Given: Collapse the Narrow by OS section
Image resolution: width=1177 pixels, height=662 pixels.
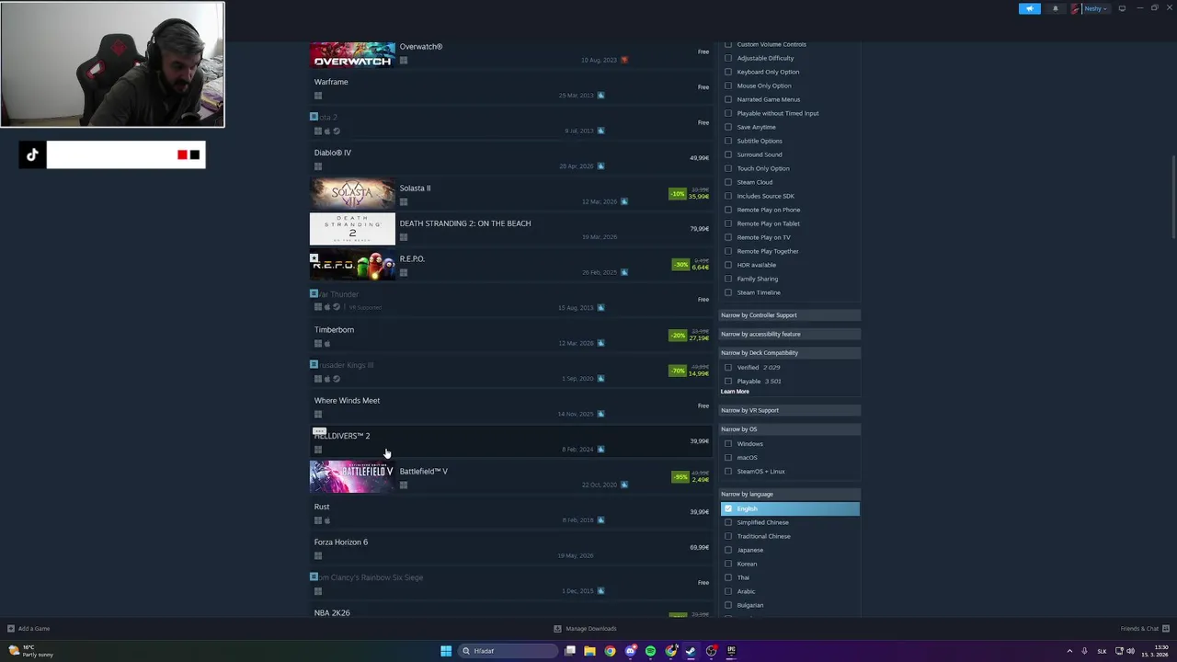Looking at the screenshot, I should click(790, 429).
